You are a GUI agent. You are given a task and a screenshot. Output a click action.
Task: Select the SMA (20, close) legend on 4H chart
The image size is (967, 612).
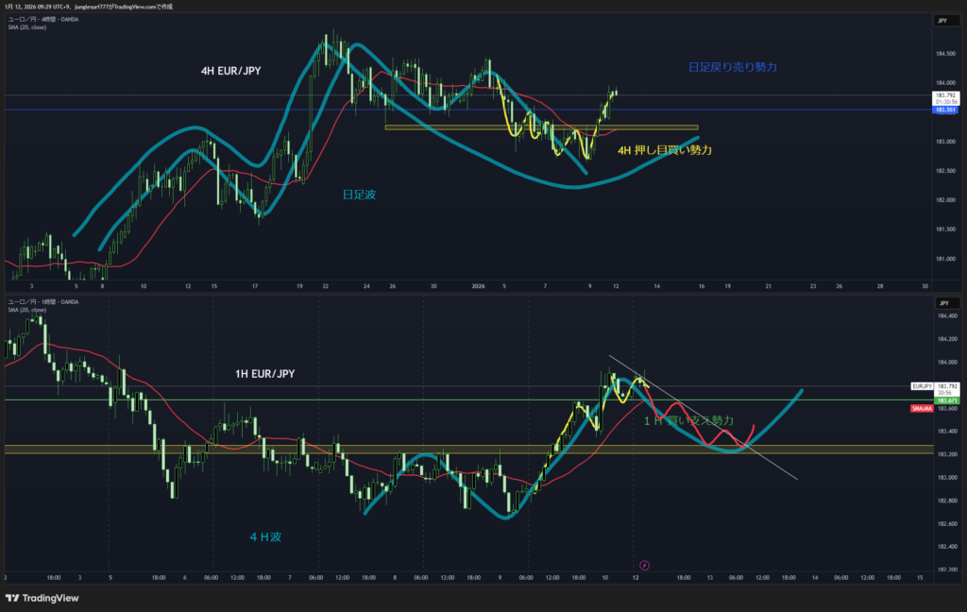pos(25,27)
